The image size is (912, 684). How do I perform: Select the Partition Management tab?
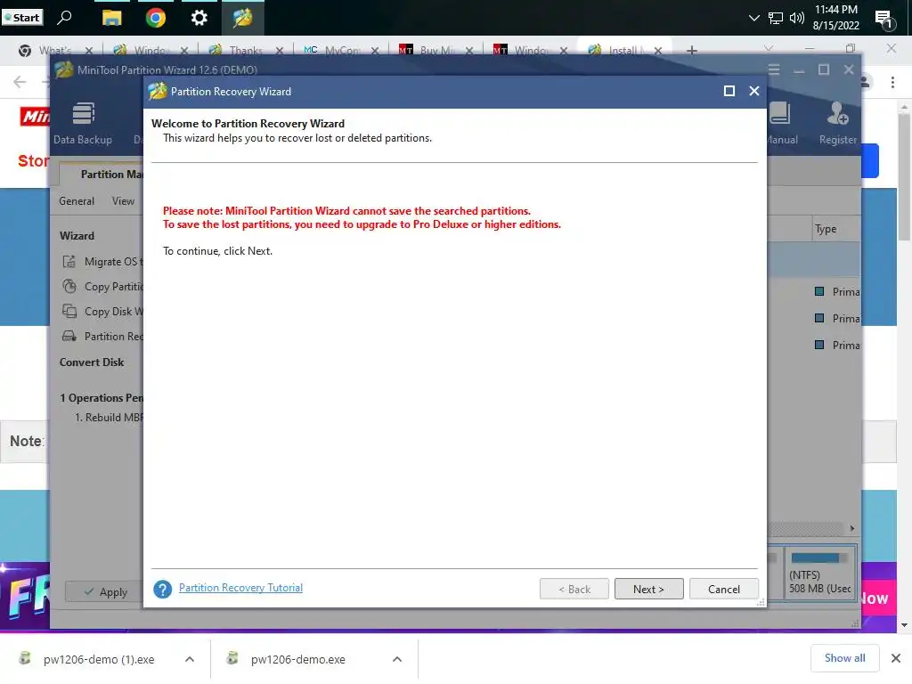(x=102, y=174)
